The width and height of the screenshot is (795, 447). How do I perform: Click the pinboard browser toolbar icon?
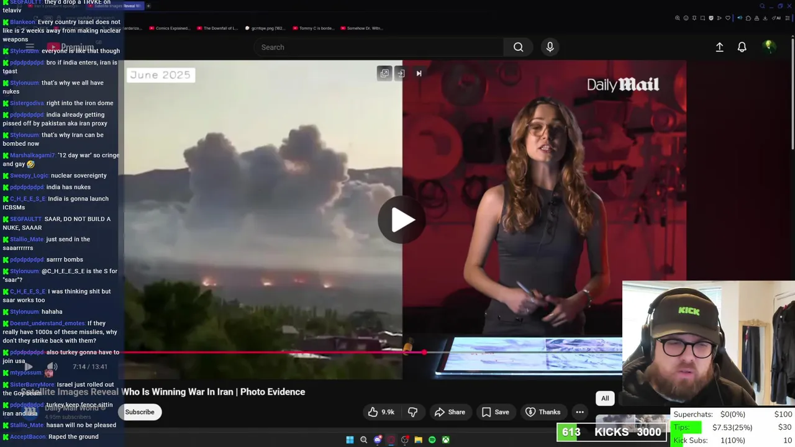[x=694, y=18]
